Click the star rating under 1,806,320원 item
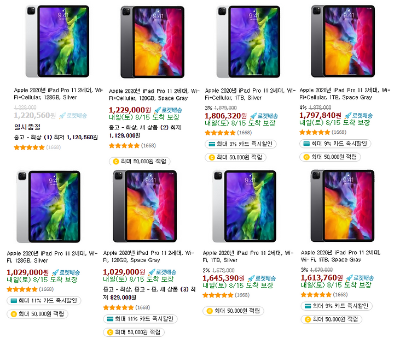The height and width of the screenshot is (339, 394). coord(220,133)
